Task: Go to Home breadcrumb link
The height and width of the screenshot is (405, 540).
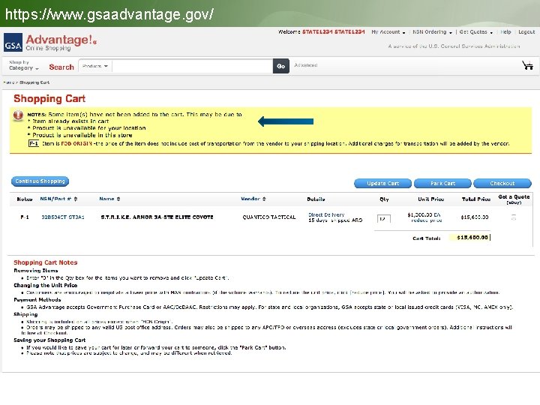Action: pos(8,82)
